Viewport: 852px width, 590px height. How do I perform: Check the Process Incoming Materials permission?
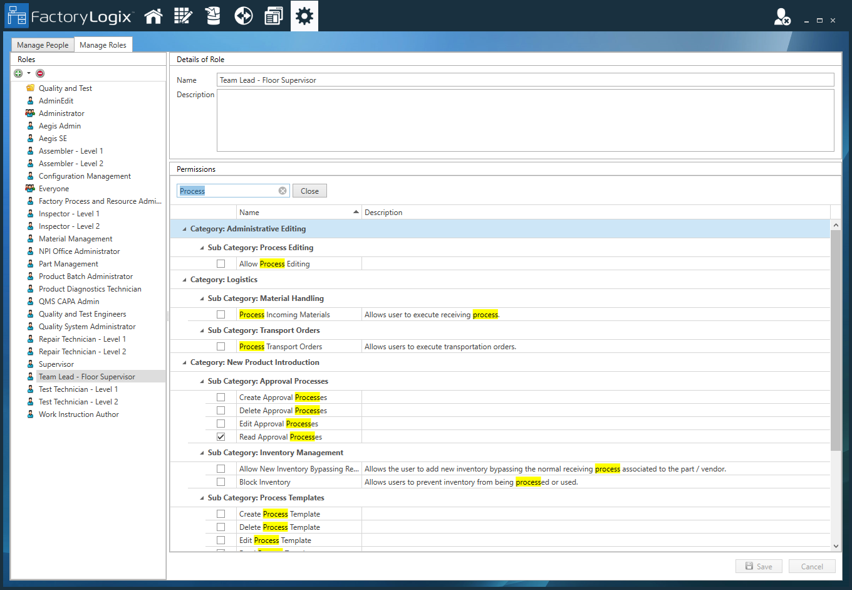(221, 313)
